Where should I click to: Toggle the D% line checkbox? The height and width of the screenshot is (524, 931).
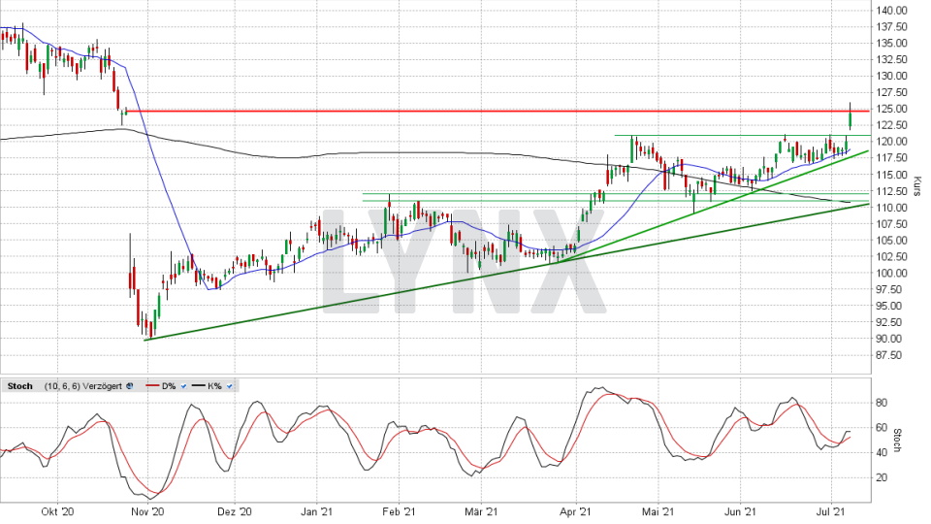(x=183, y=386)
